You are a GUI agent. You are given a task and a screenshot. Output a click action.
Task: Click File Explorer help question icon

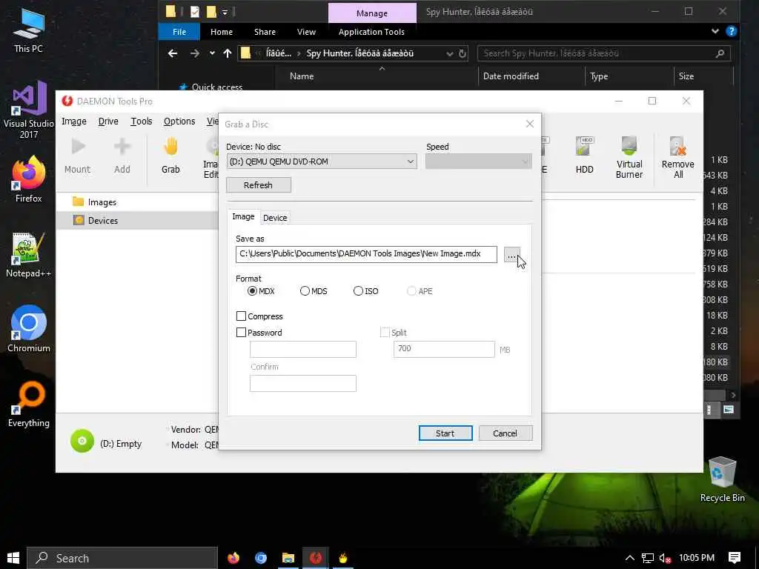point(732,31)
